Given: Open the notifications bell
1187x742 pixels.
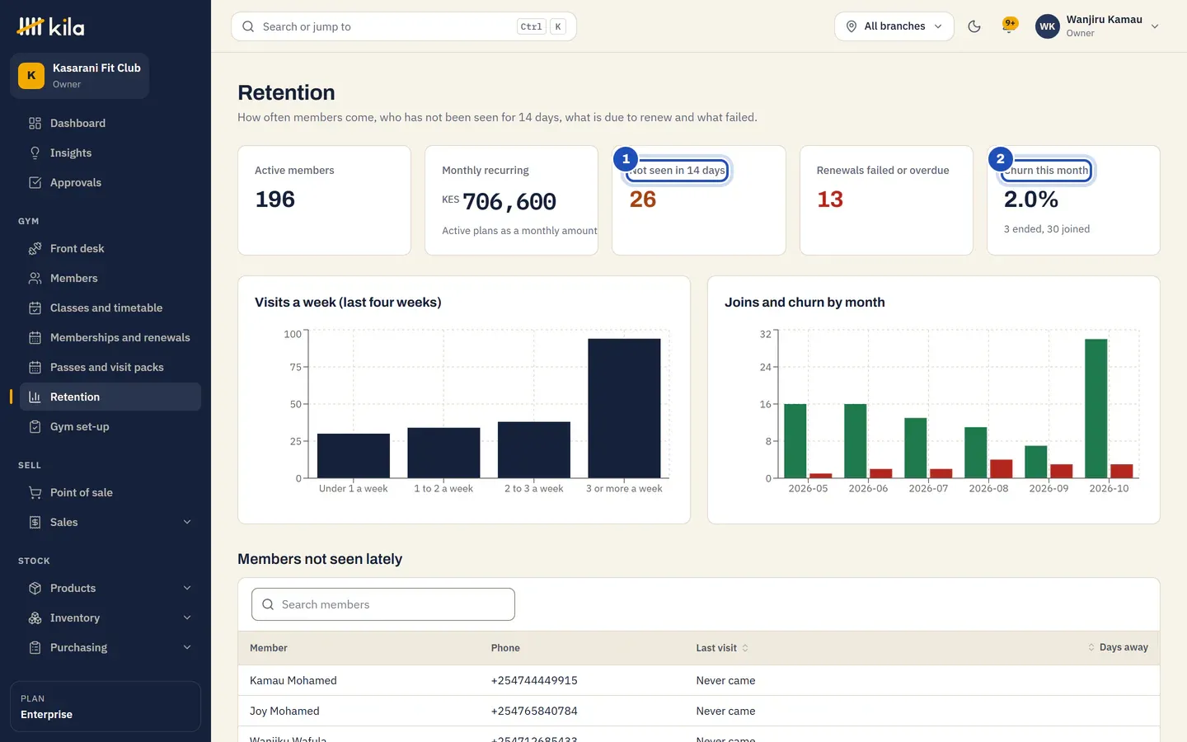Looking at the screenshot, I should click(x=1009, y=26).
